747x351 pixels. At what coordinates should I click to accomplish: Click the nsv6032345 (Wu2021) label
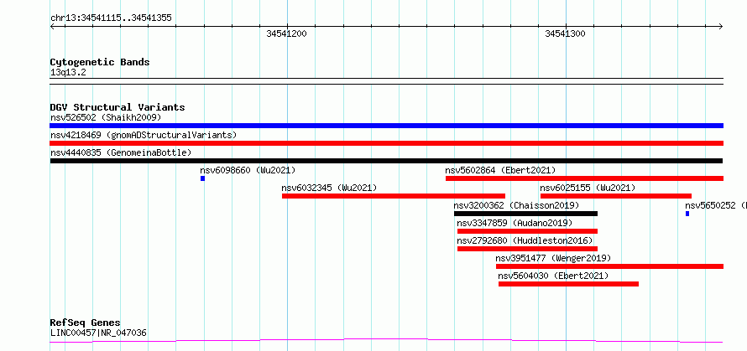329,188
